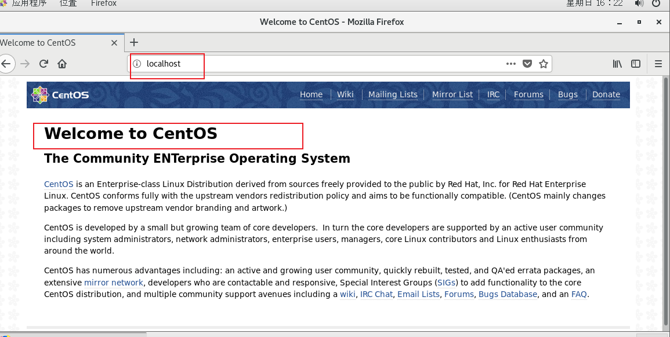Open the 位置 (Places) menu
This screenshot has height=337, width=670.
point(68,3)
